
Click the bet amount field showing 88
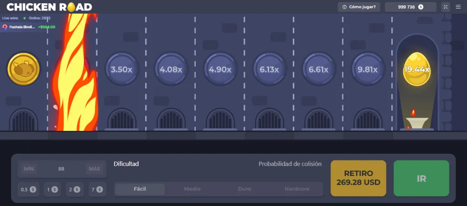(62, 169)
